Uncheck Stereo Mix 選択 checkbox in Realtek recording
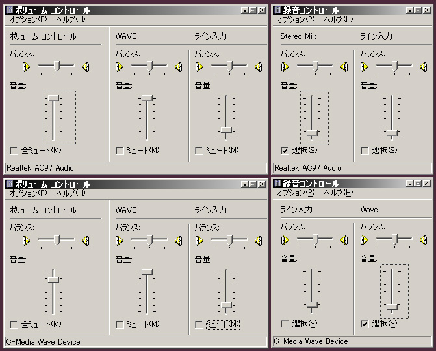The image size is (436, 351). click(285, 151)
